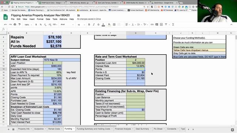Switch to the Financial Analysis sheet tab

tap(123, 129)
